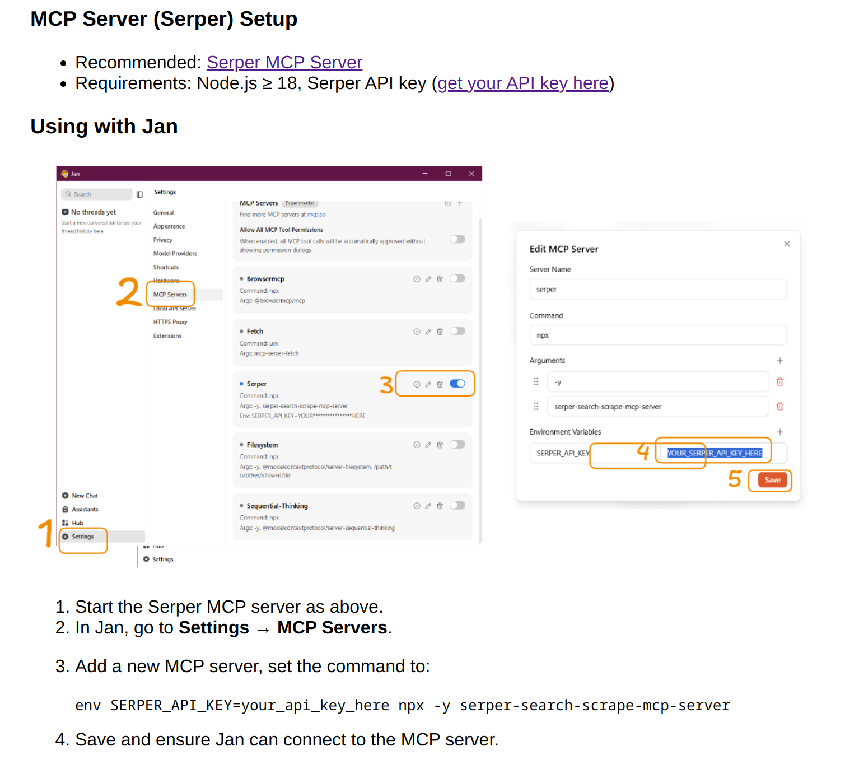
Task: Grab the drag handle beside serper-search-scrape-mcp-server
Action: tap(536, 406)
